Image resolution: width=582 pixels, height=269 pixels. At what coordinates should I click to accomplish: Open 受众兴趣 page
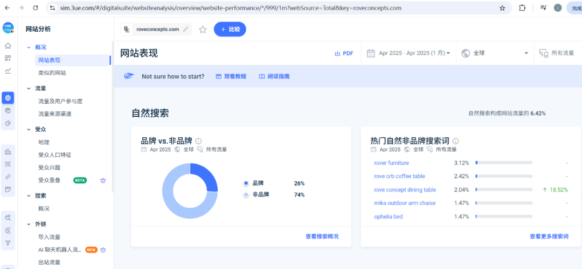pos(50,167)
